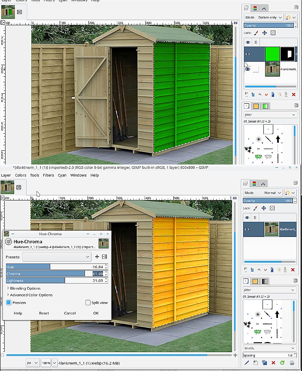Open the Presets dropdown in Hue-Chroma
The height and width of the screenshot is (371, 302).
[57, 257]
